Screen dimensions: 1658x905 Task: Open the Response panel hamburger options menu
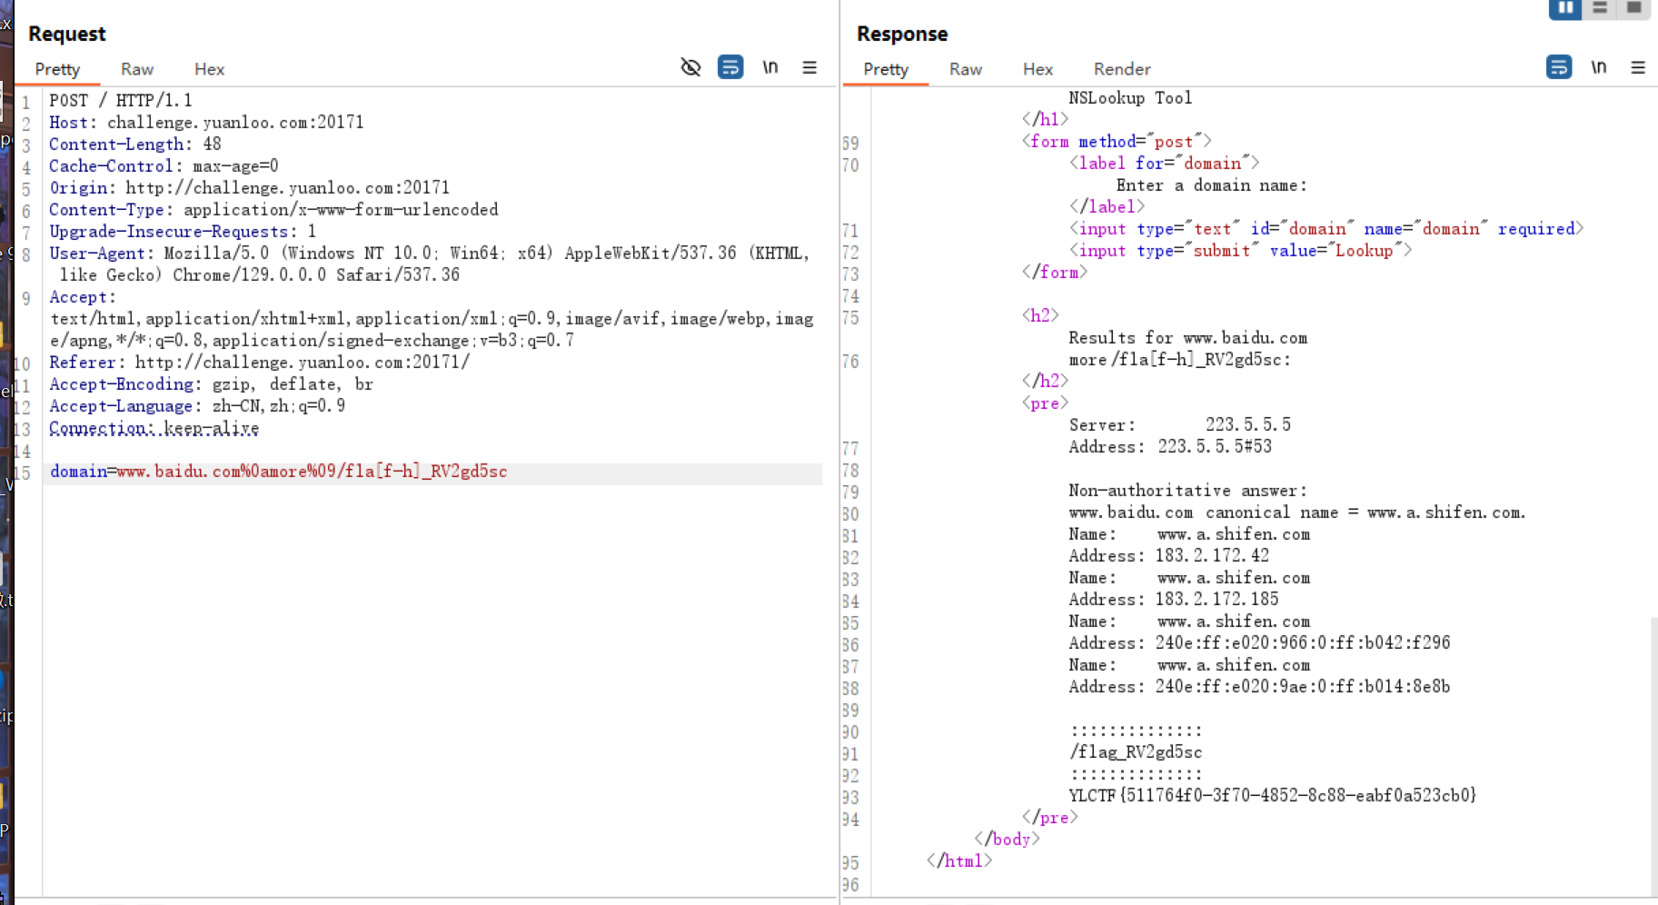(x=1638, y=67)
